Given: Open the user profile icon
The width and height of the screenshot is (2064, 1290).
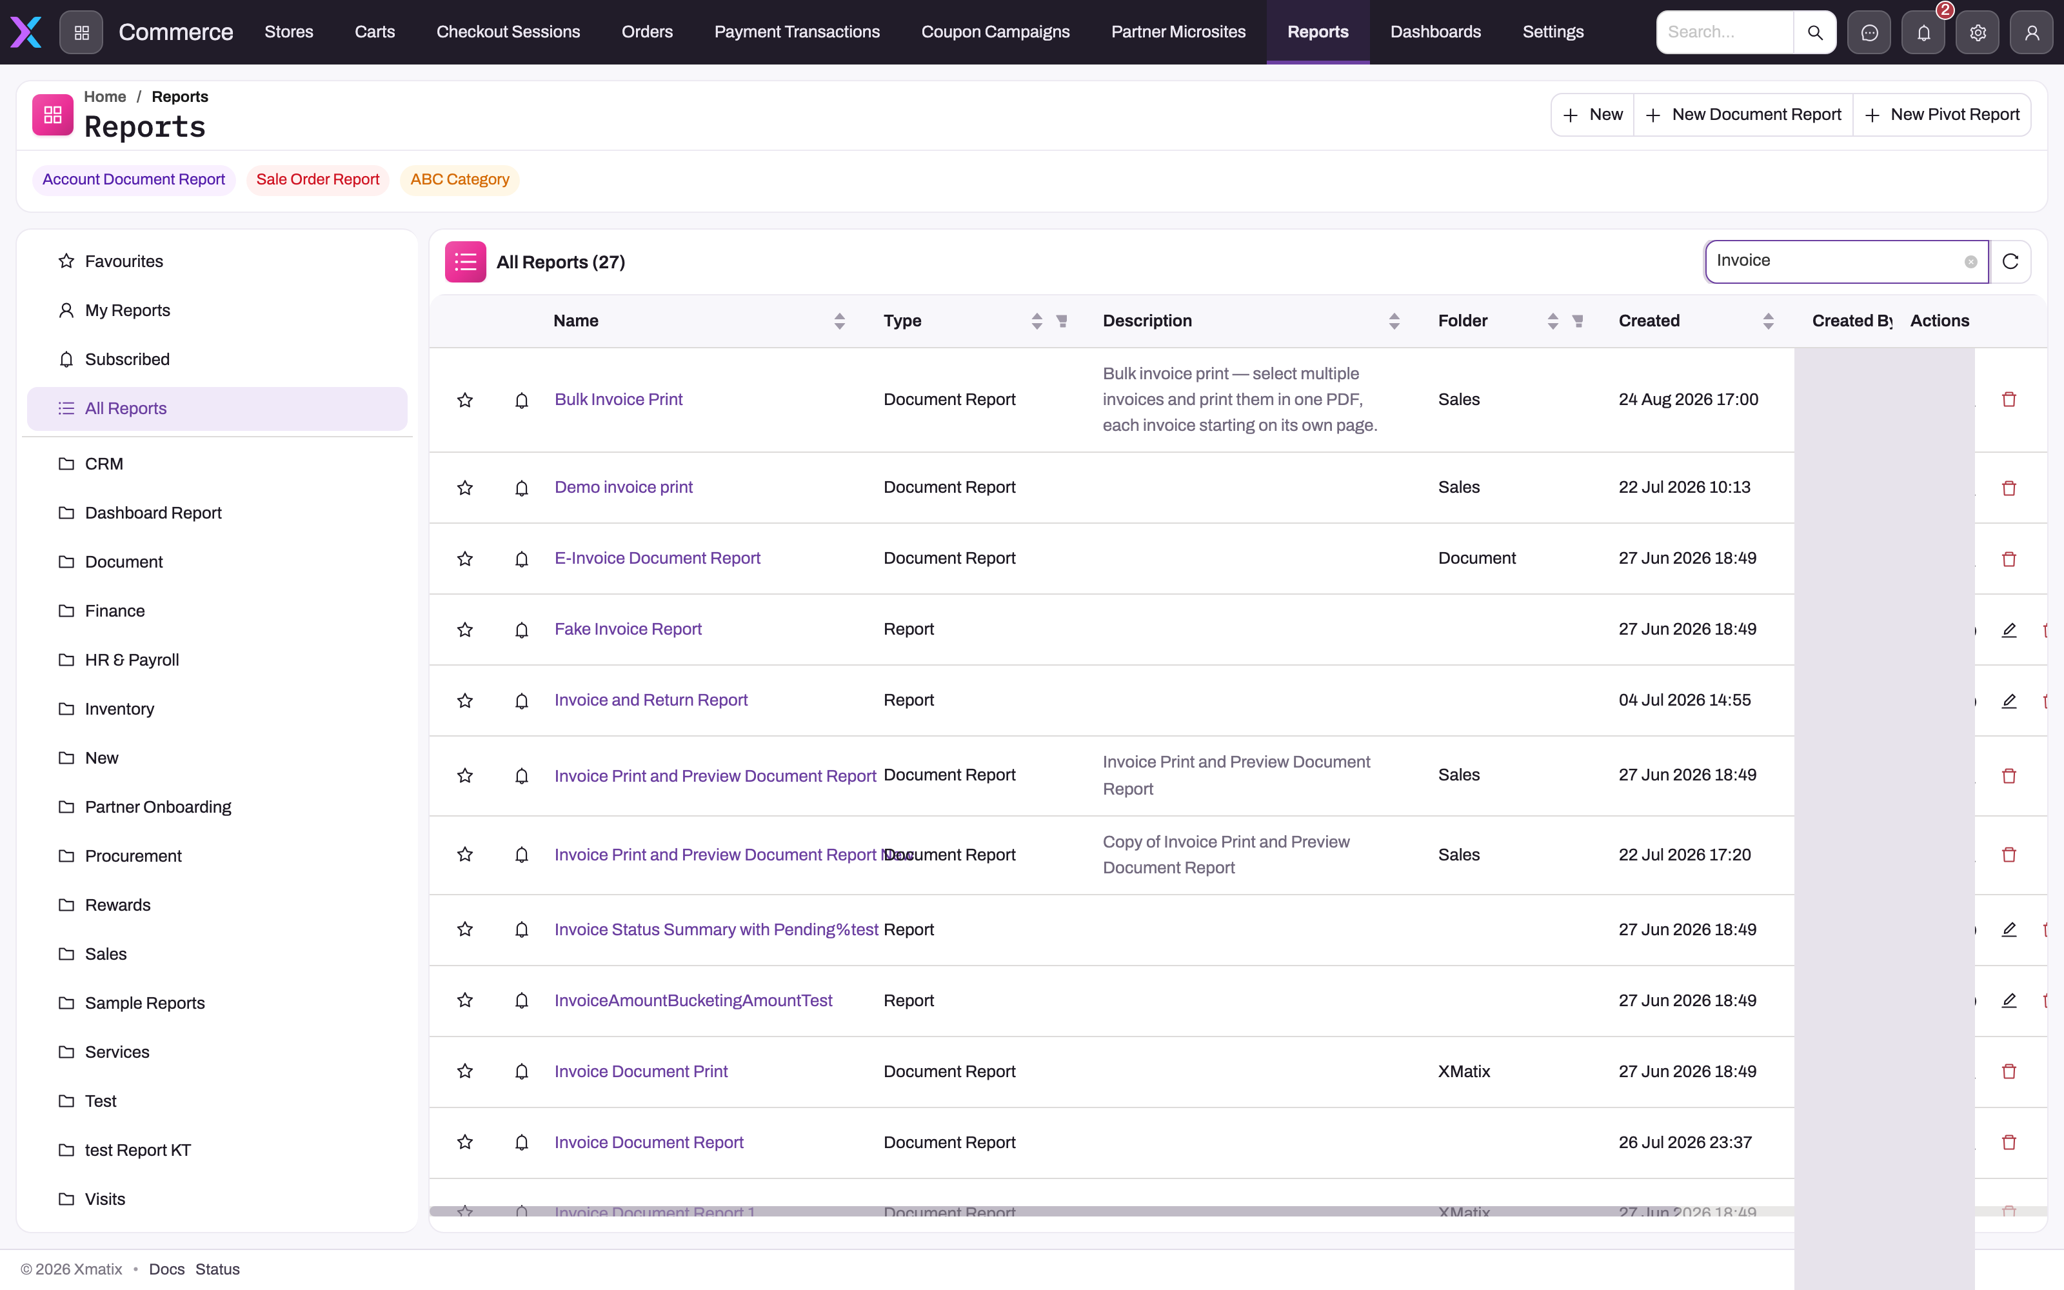Looking at the screenshot, I should (2032, 32).
